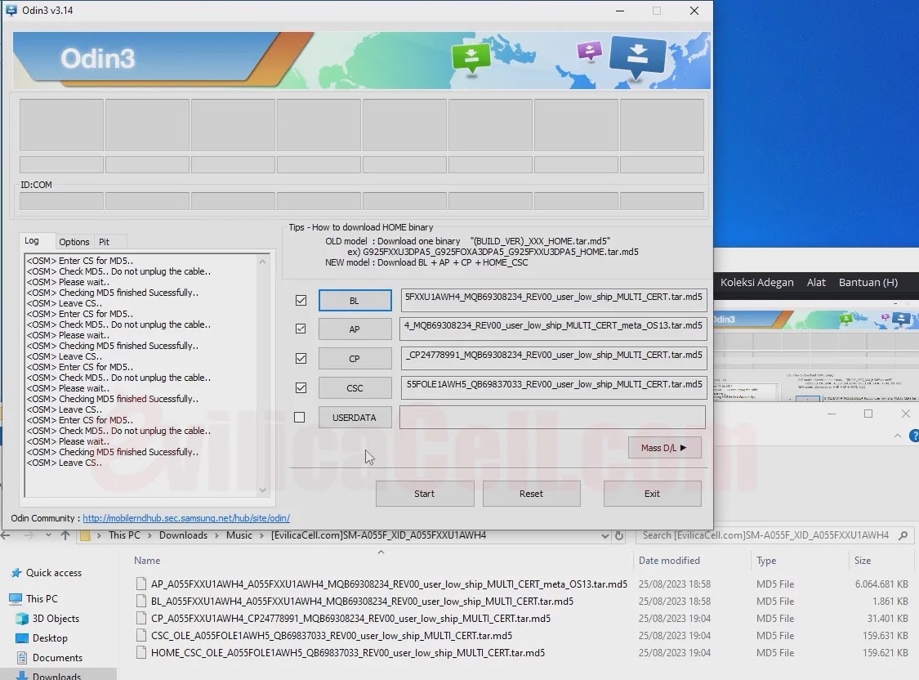
Task: Sort by the Size column header
Action: (x=863, y=561)
